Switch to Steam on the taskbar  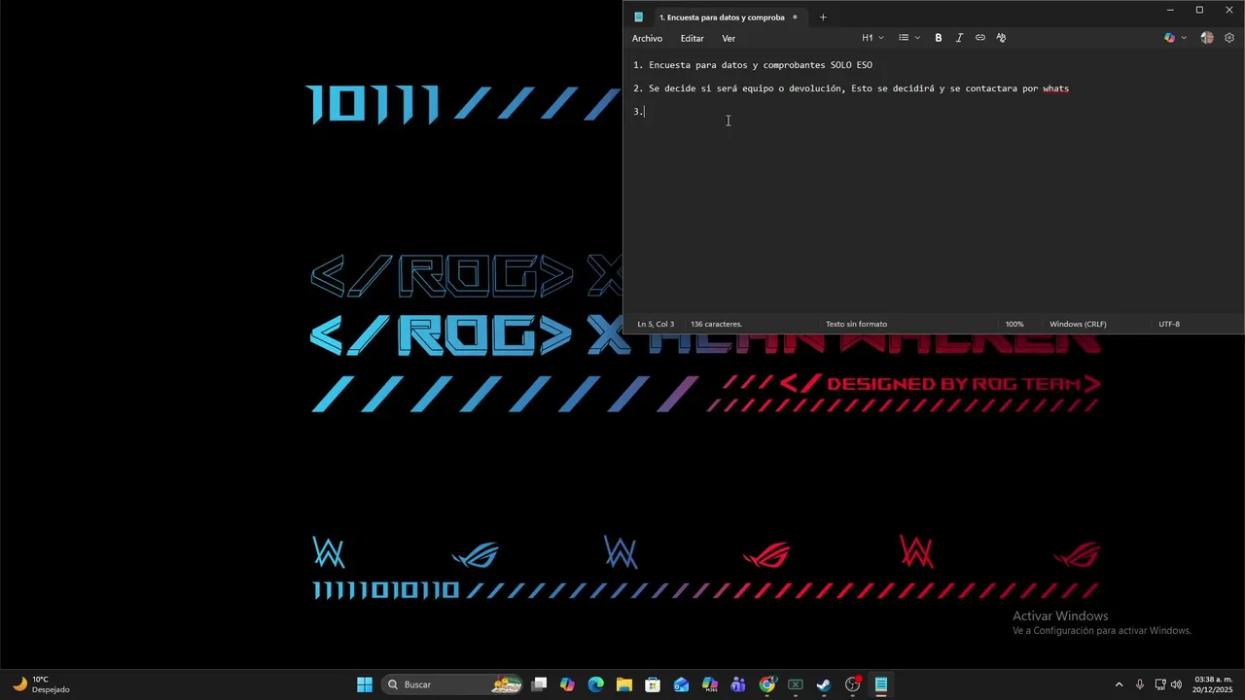(x=824, y=684)
